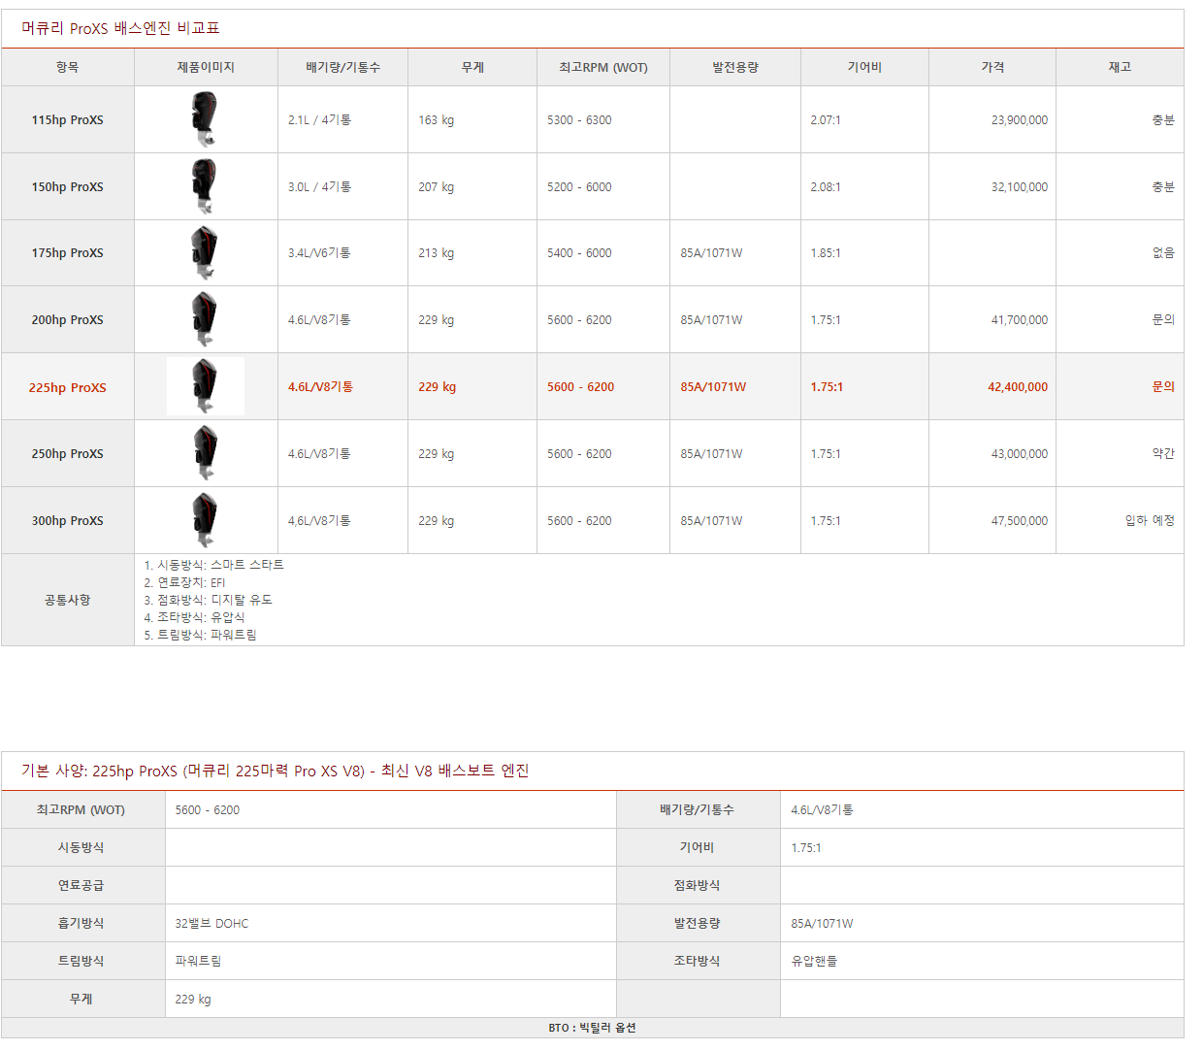Click the 발전용량 column header in comparison table
This screenshot has height=1051, width=1203.
click(735, 67)
